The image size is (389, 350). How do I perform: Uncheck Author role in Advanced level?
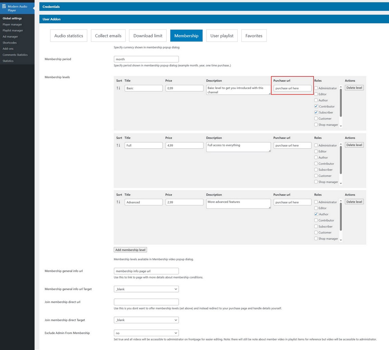tap(316, 214)
